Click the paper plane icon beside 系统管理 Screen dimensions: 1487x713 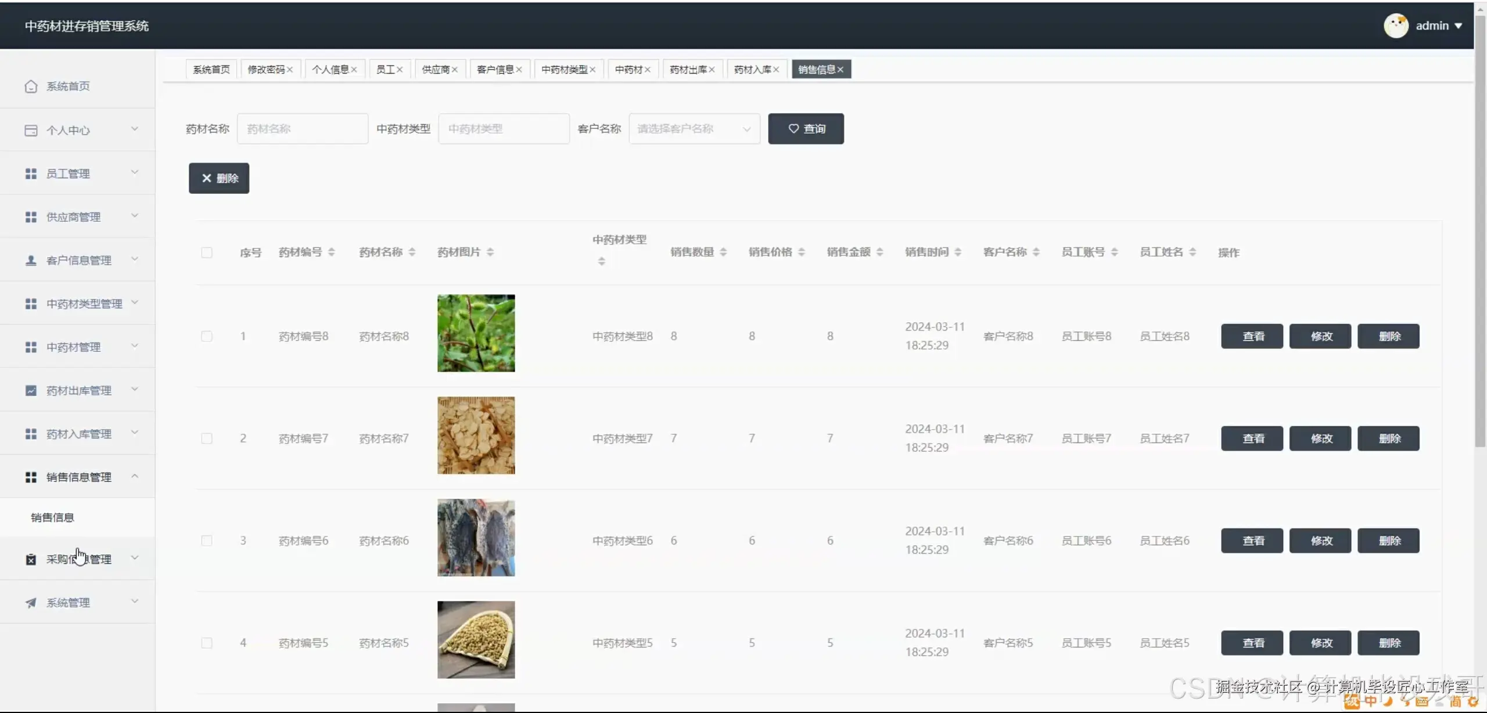tap(31, 603)
